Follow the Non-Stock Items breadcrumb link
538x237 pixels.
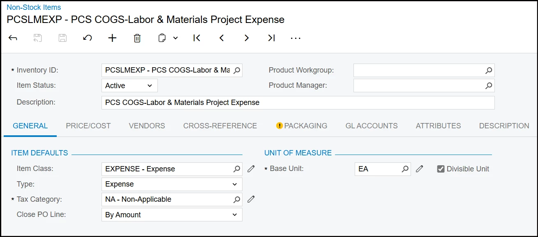(x=34, y=7)
